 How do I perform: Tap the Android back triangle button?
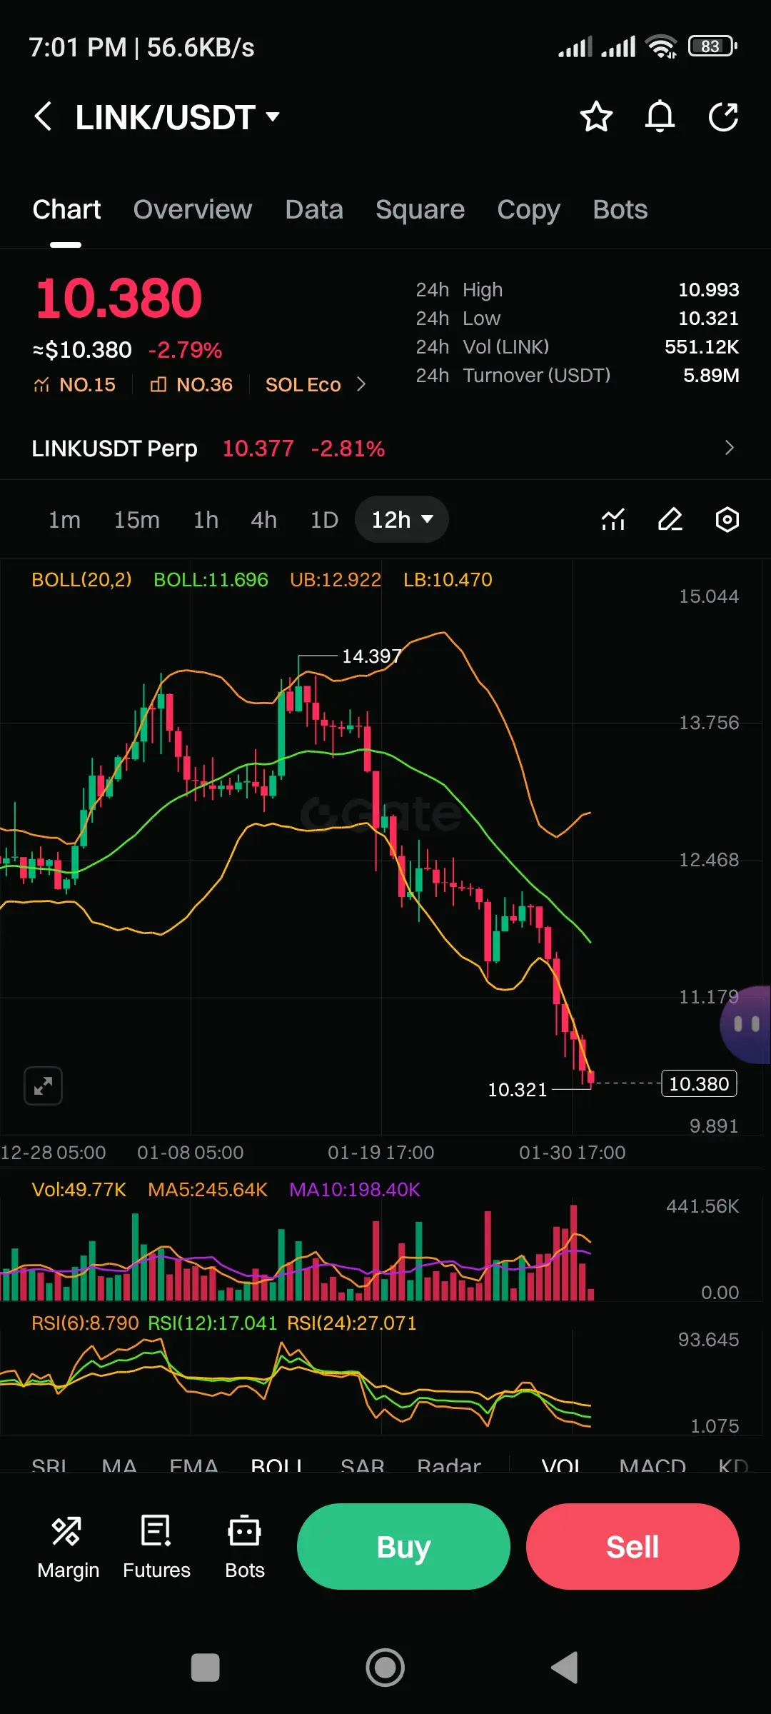pos(565,1668)
